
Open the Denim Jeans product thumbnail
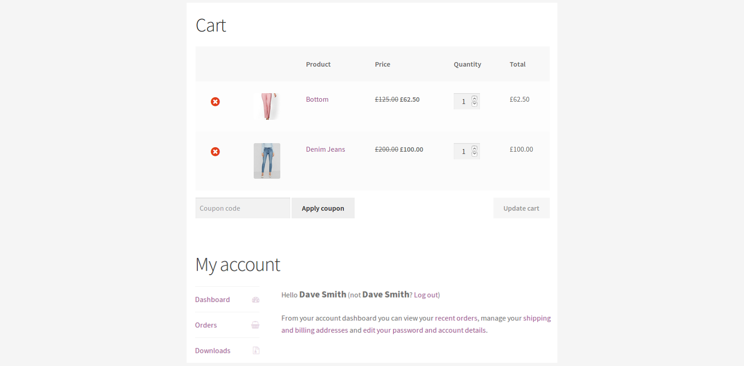[267, 161]
